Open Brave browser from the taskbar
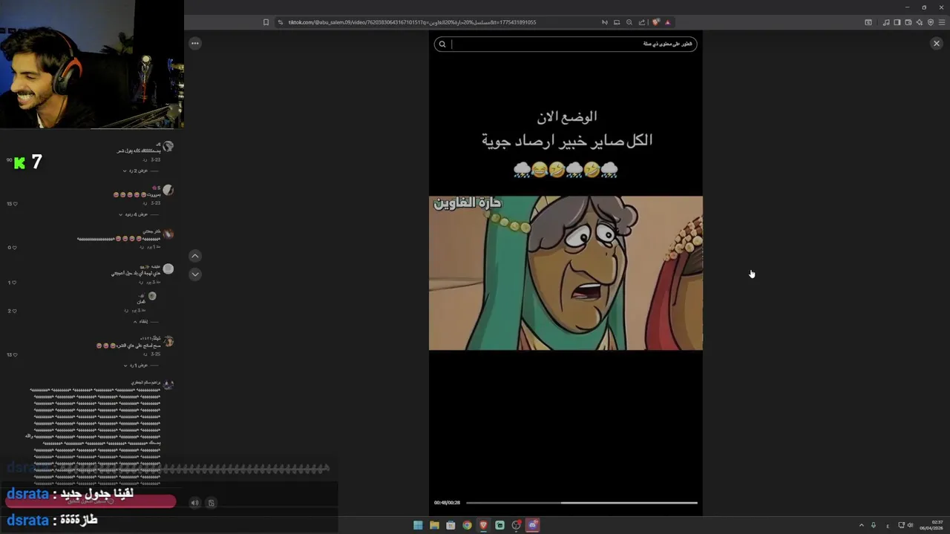 (x=483, y=525)
